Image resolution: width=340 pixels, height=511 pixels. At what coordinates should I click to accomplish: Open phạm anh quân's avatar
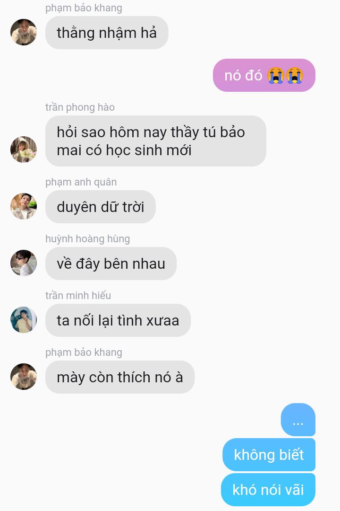24,206
